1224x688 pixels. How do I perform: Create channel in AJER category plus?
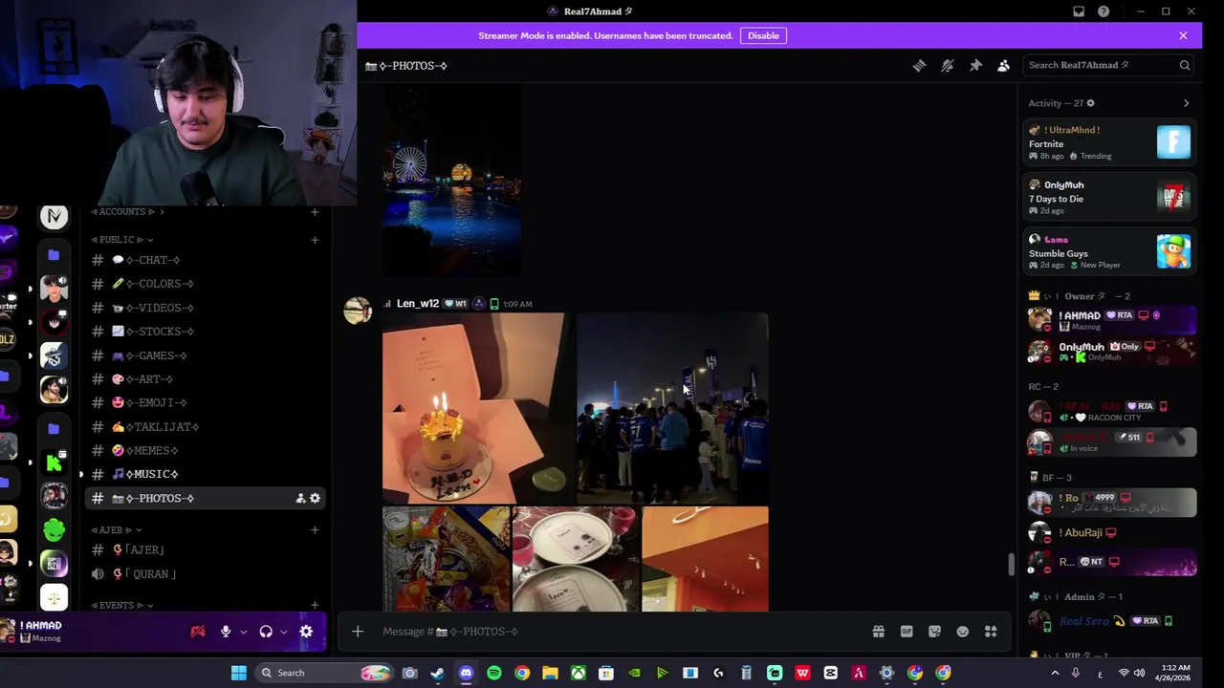(x=315, y=529)
